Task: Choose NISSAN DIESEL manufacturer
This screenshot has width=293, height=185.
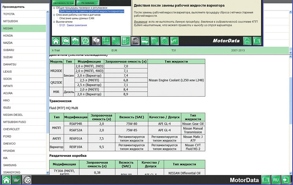Action: coord(24,115)
